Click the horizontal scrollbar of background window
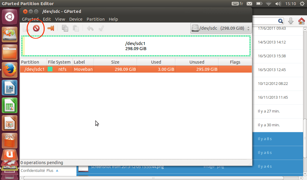The width and height of the screenshot is (307, 180). (x=153, y=178)
